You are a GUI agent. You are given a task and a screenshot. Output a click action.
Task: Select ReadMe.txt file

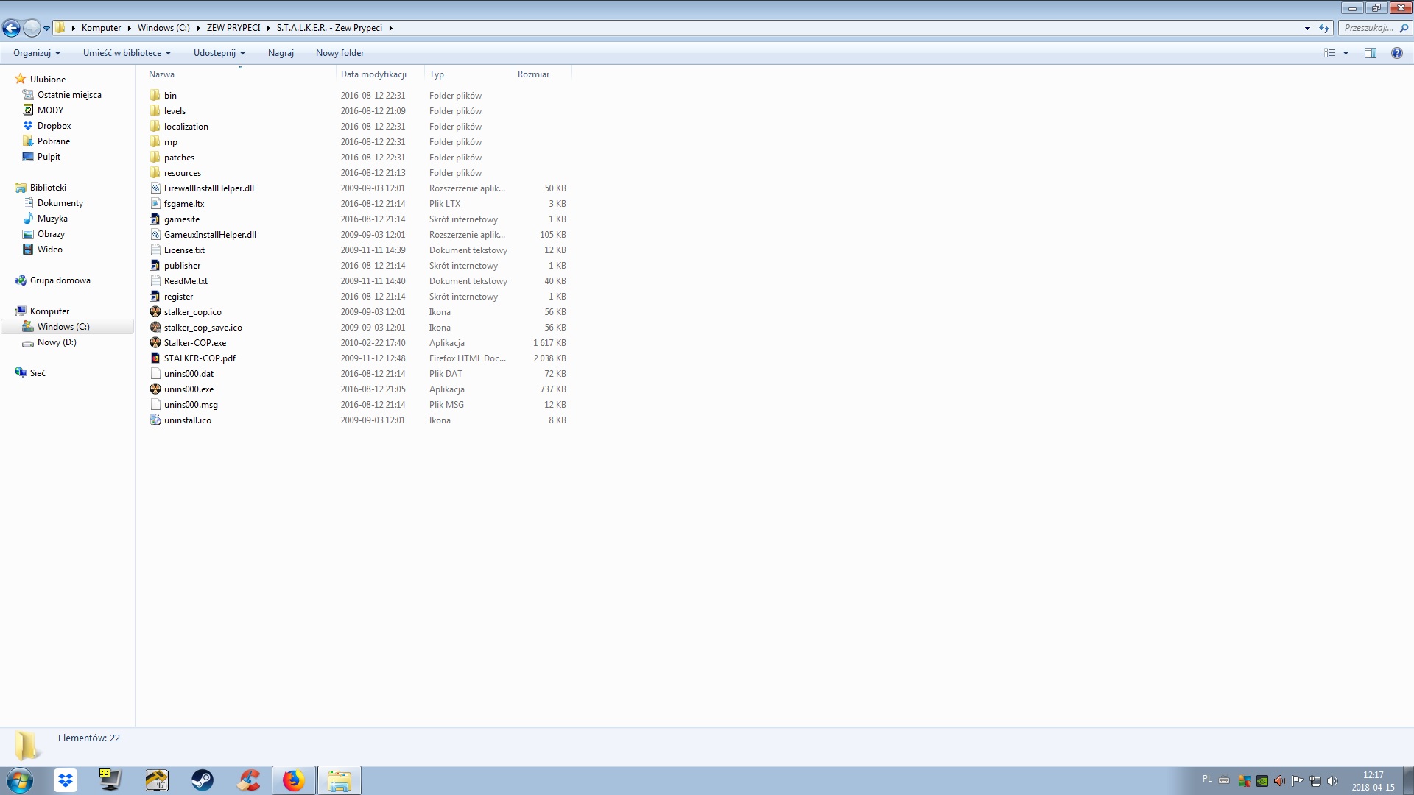pyautogui.click(x=186, y=281)
